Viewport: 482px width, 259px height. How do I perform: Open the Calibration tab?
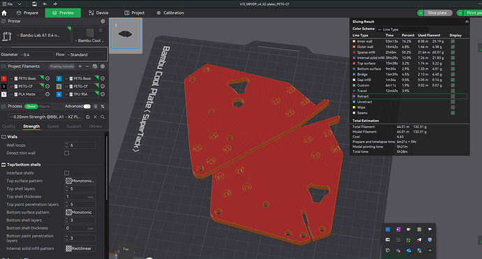click(x=170, y=13)
